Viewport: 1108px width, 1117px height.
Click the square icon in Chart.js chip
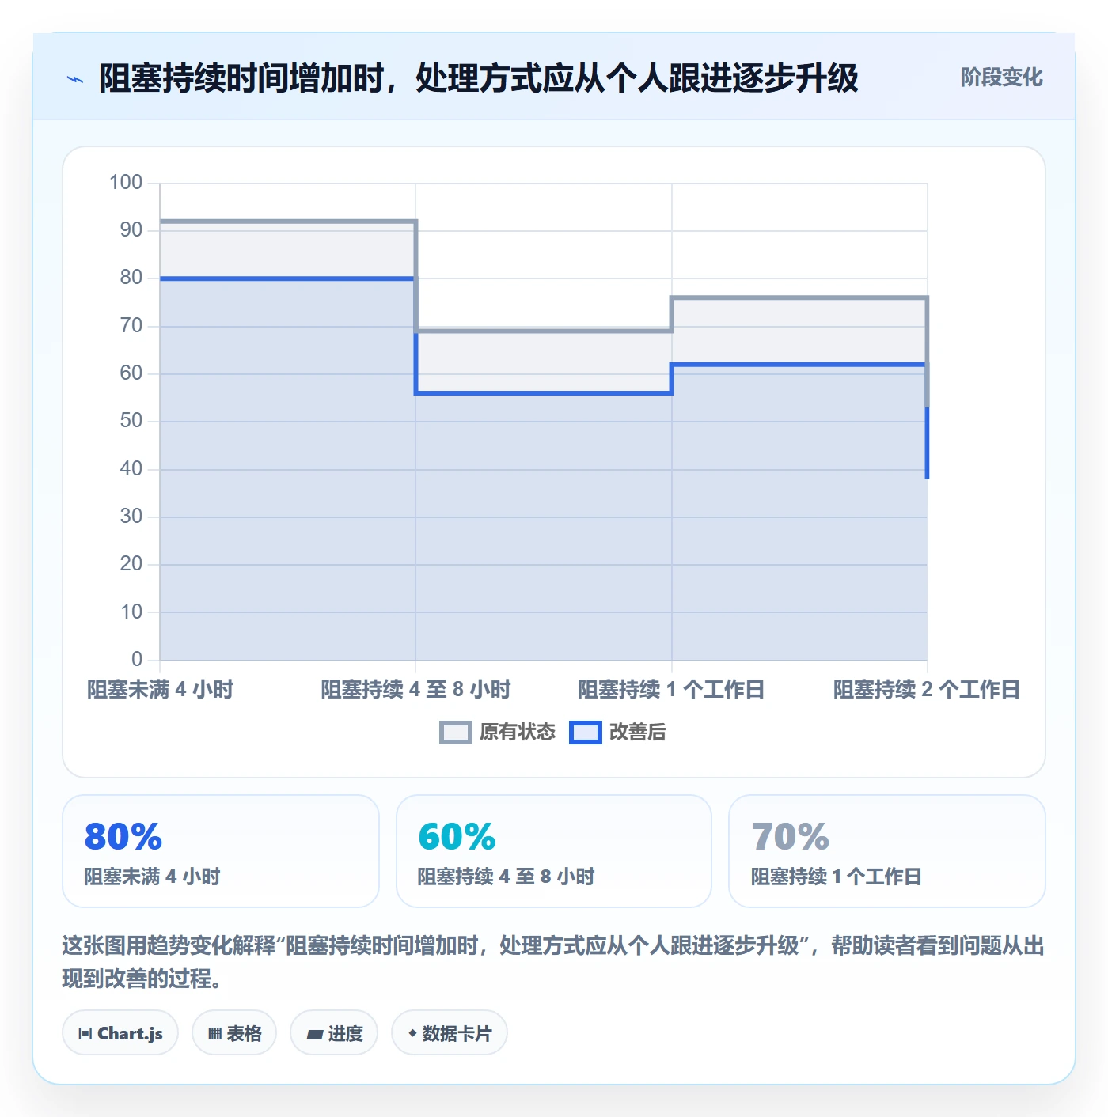coord(85,1033)
